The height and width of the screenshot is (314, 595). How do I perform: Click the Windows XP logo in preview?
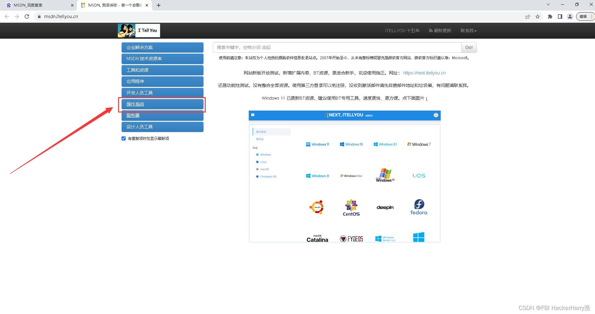point(385,175)
